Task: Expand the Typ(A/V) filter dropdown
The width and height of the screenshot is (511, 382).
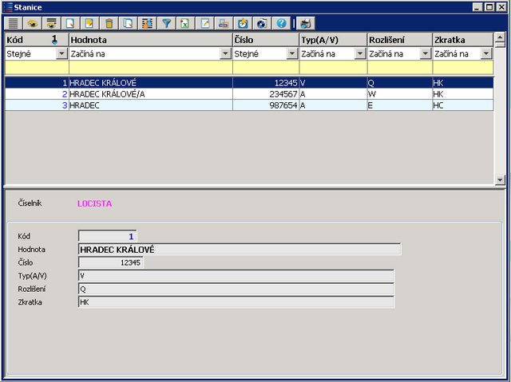Action: coord(360,54)
